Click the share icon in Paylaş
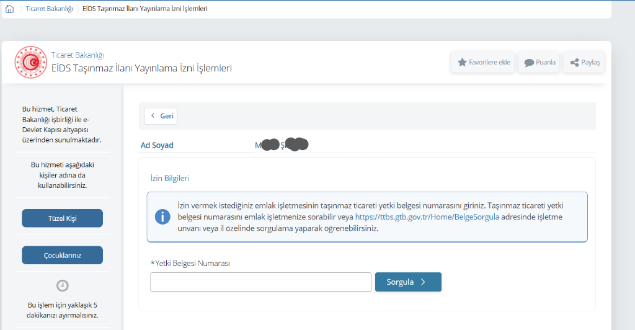635x330 pixels. pos(574,63)
